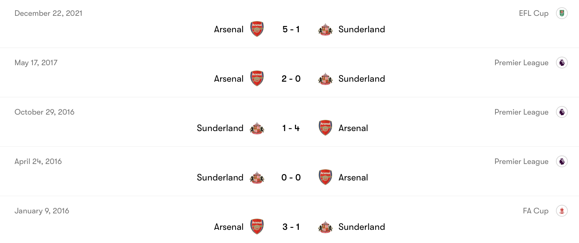Click the Sunderland badge in the December 22 match

(326, 29)
